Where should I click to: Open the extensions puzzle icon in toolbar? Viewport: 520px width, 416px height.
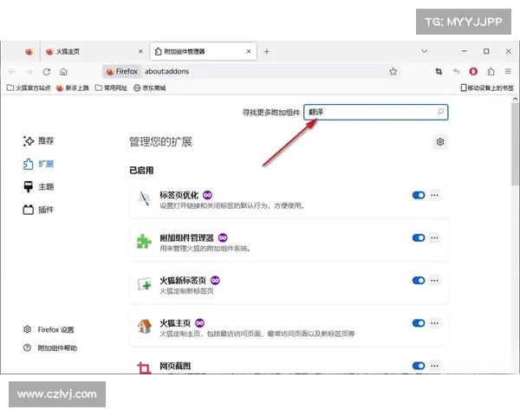[491, 71]
